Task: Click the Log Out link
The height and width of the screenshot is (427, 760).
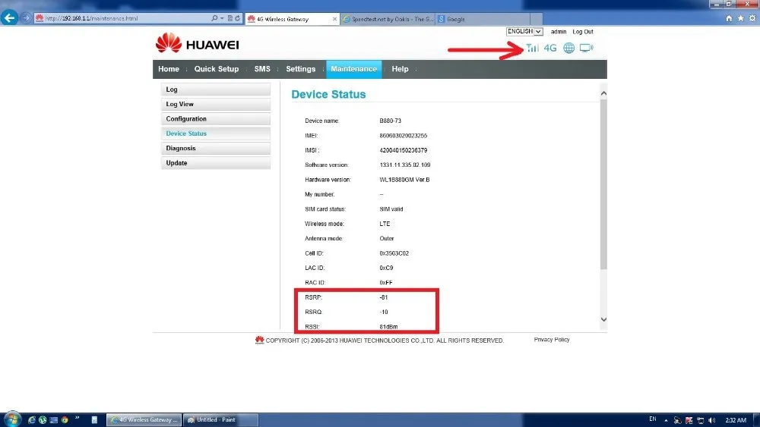Action: tap(583, 31)
